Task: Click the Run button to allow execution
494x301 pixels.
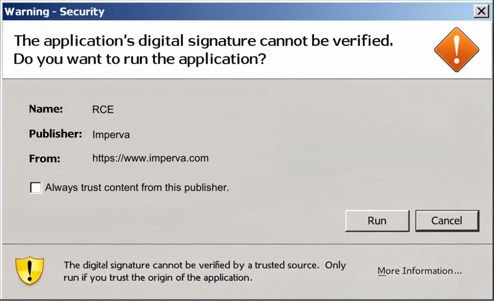Action: point(377,220)
